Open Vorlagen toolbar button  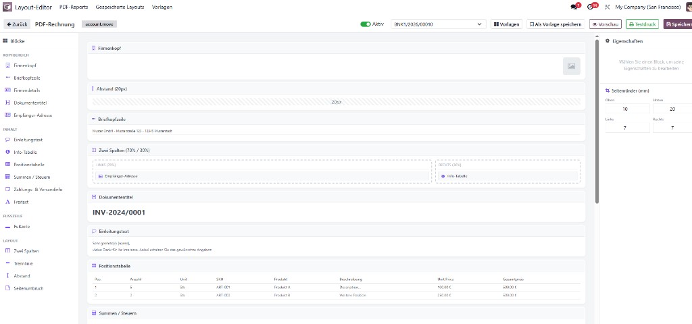507,24
